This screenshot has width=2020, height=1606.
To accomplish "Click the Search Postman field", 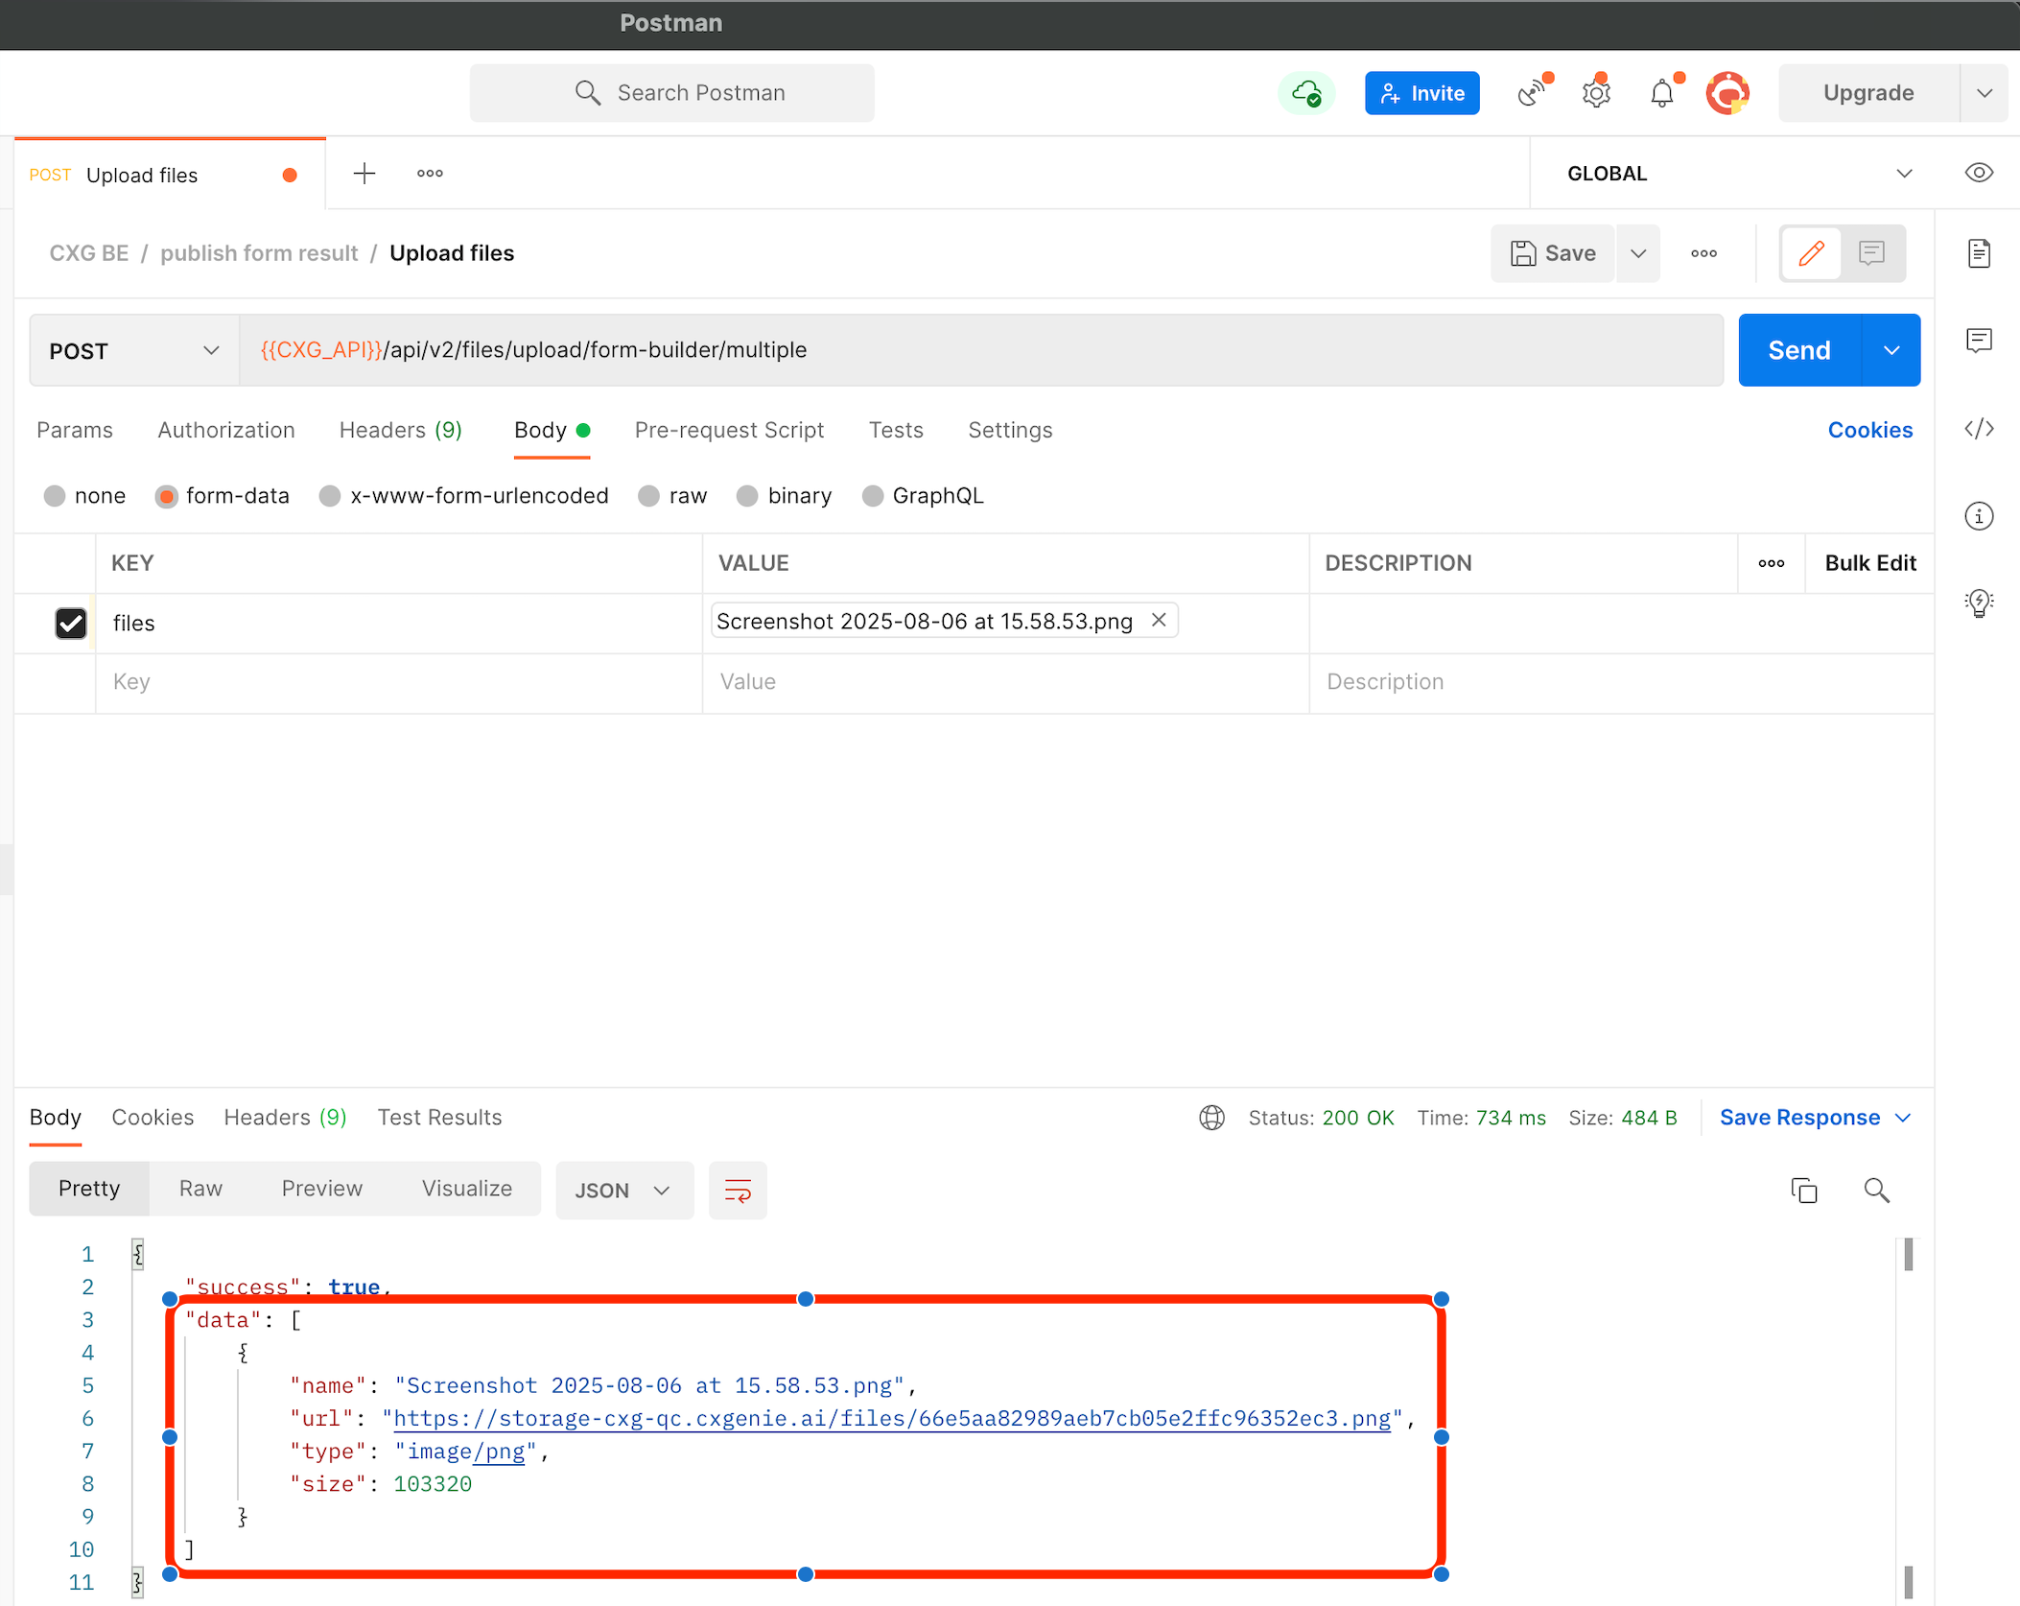I will pyautogui.click(x=672, y=93).
